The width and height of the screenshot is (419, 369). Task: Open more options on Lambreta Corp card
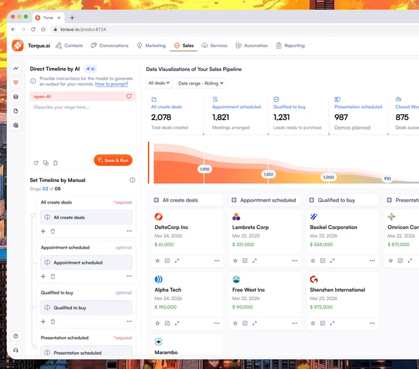(295, 260)
